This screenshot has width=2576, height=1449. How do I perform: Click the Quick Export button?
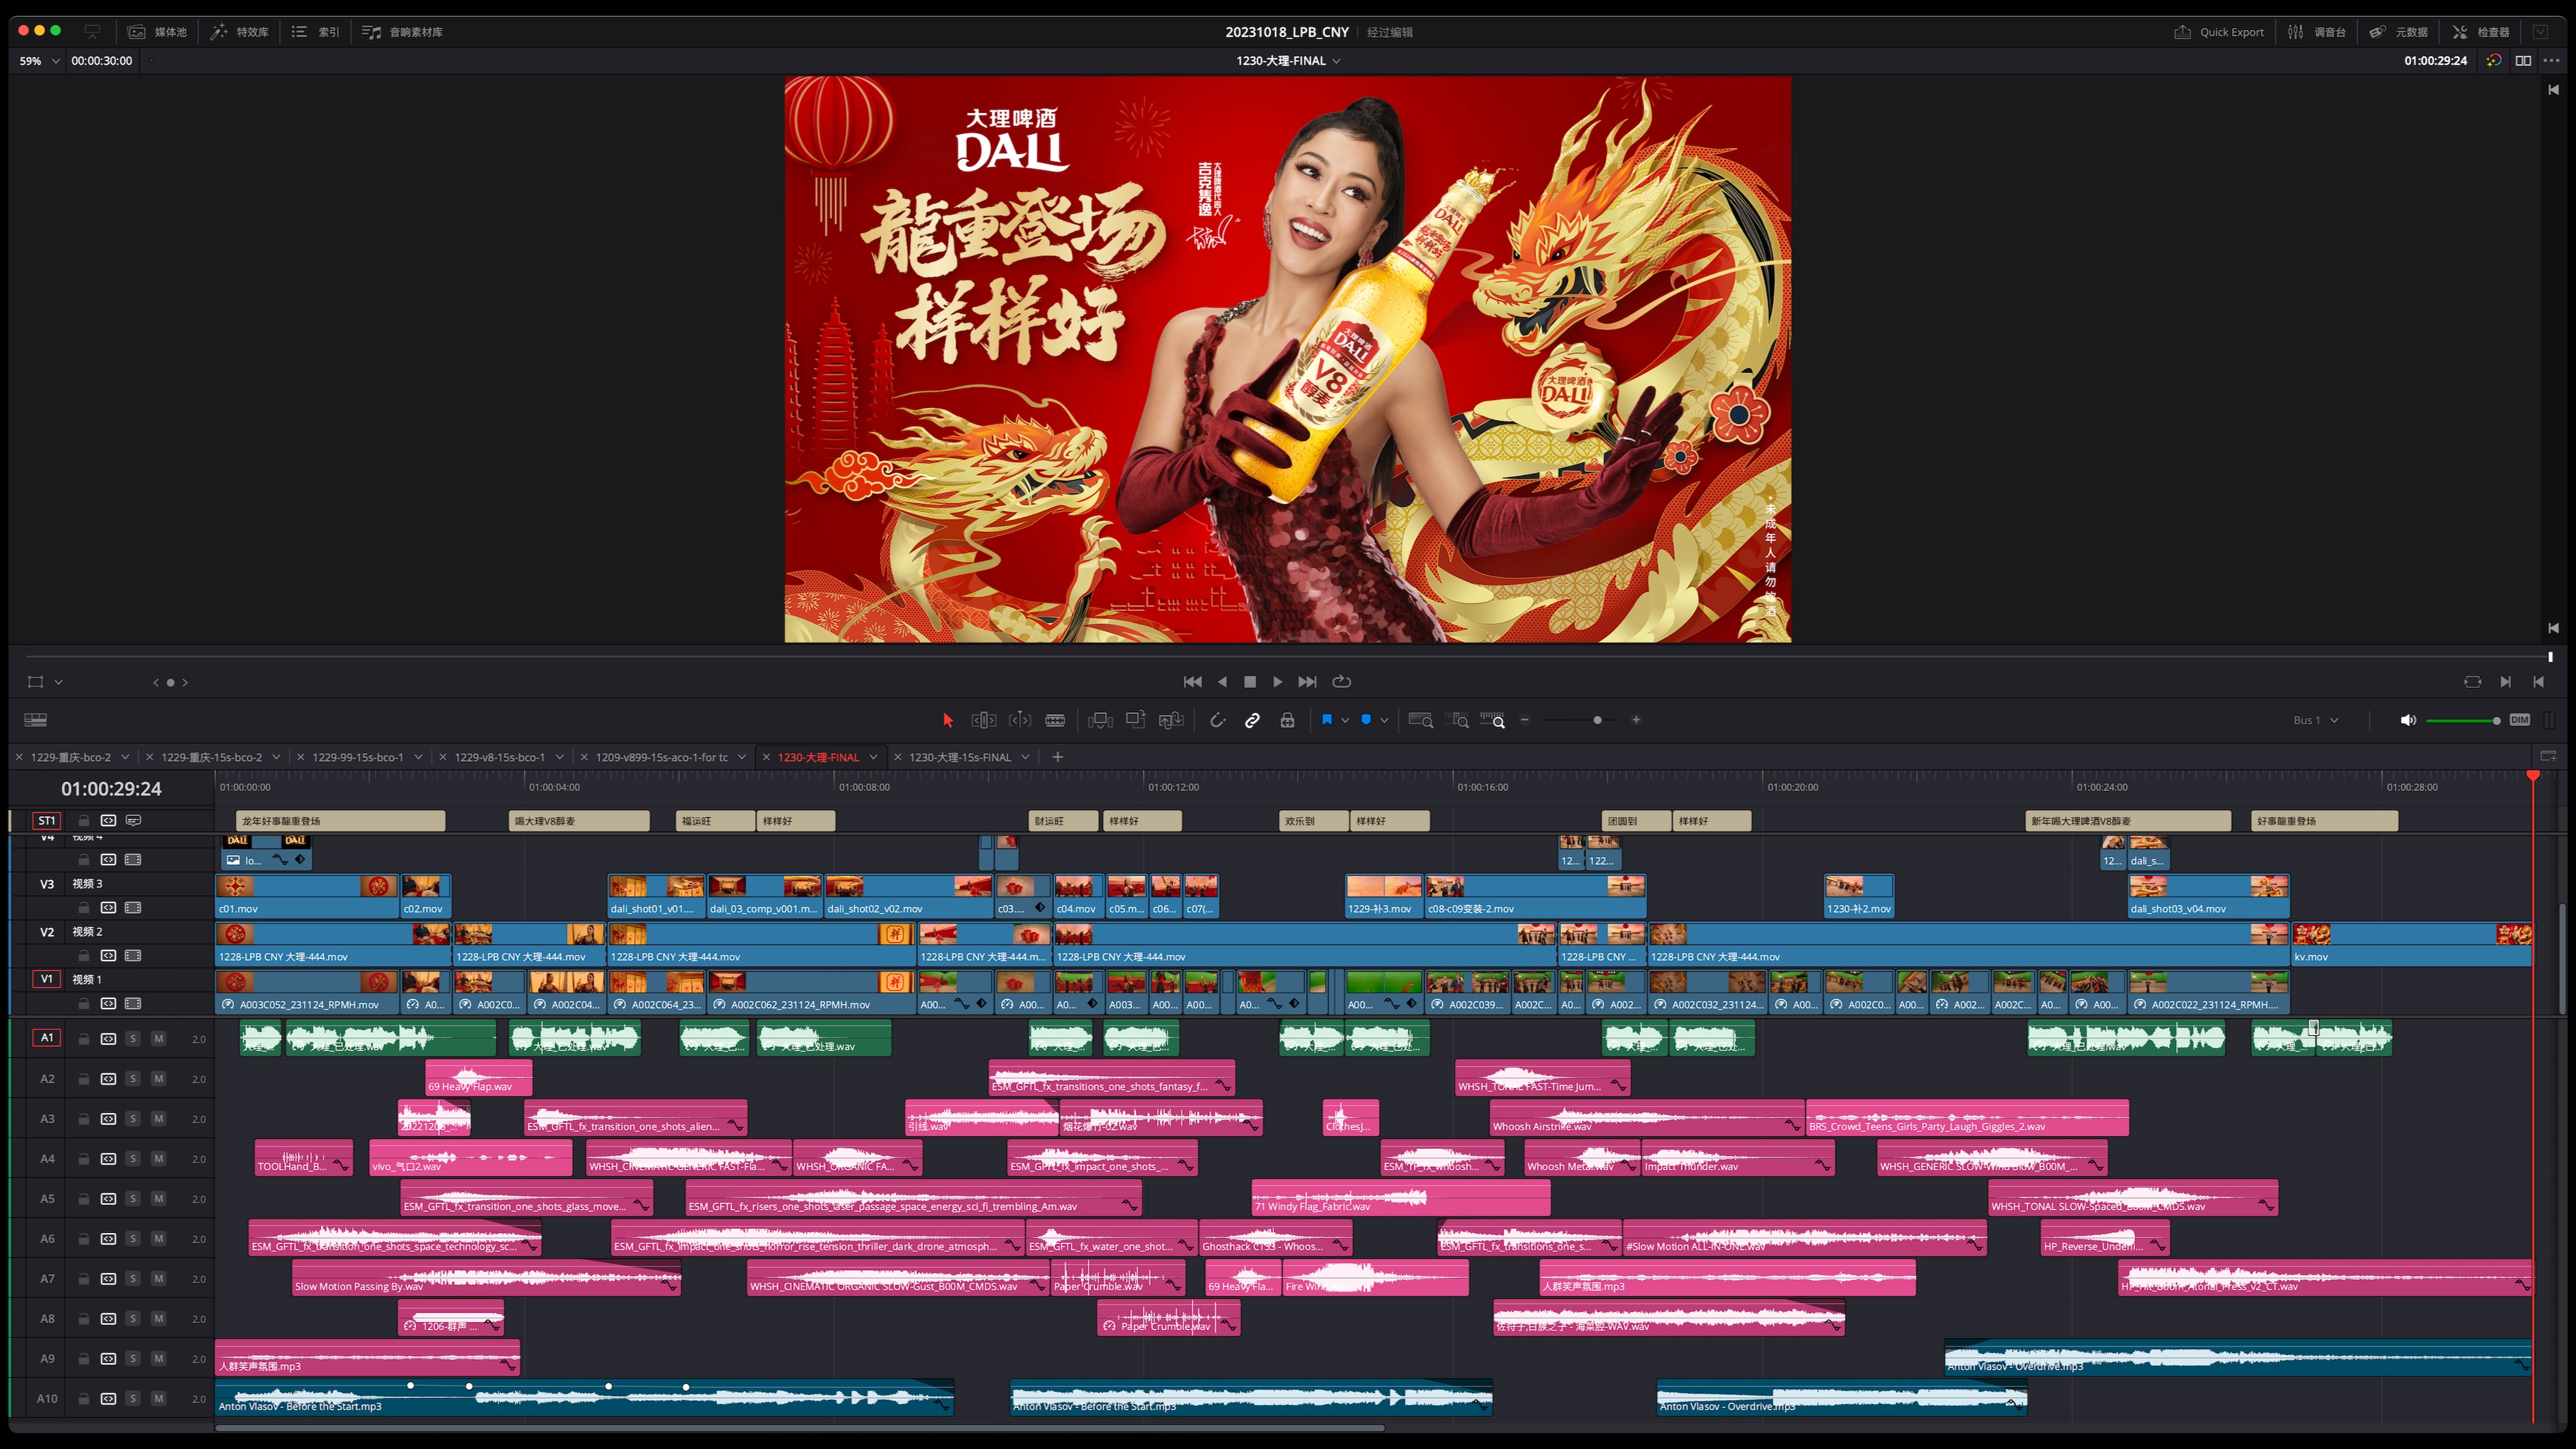pyautogui.click(x=2219, y=32)
